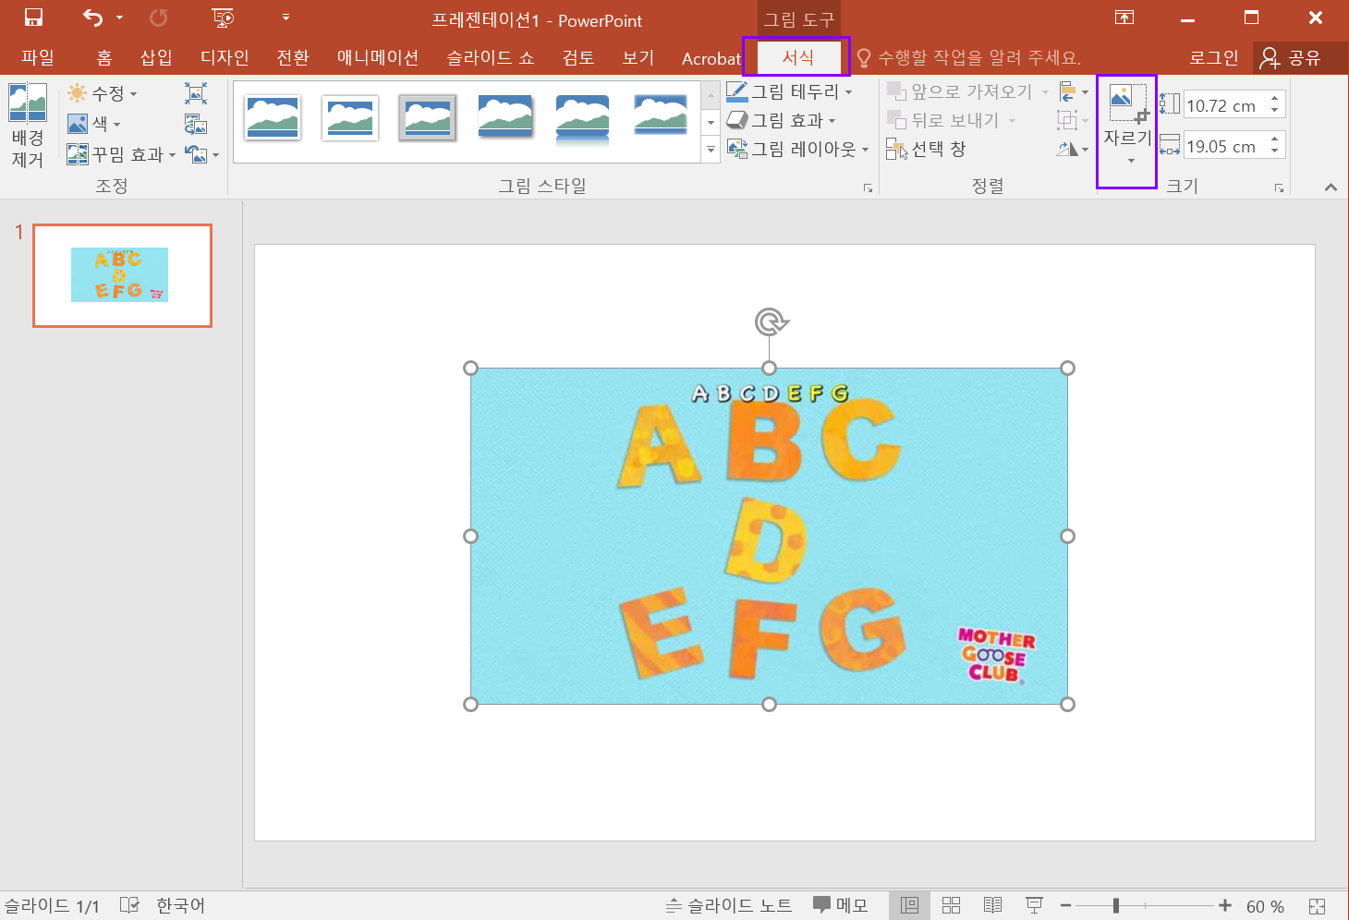The width and height of the screenshot is (1349, 920).
Task: Open the 선택 창 (Selection Pane)
Action: tap(926, 149)
